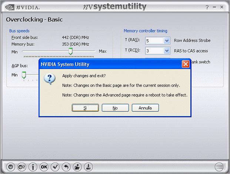230x174 pixels.
Task: Click the T (RAS) value field showing 5
Action: pos(154,41)
